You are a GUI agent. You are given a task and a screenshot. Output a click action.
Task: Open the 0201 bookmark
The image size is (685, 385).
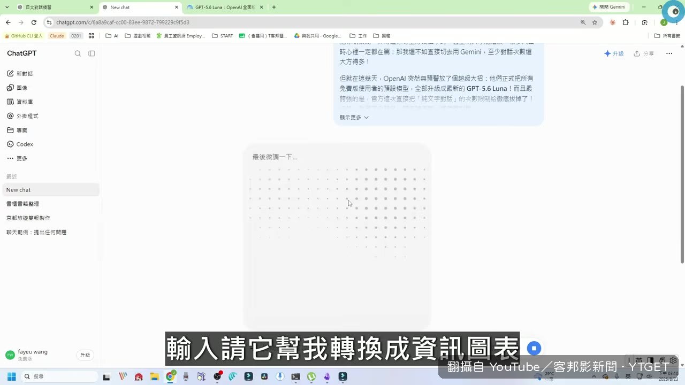click(x=76, y=36)
